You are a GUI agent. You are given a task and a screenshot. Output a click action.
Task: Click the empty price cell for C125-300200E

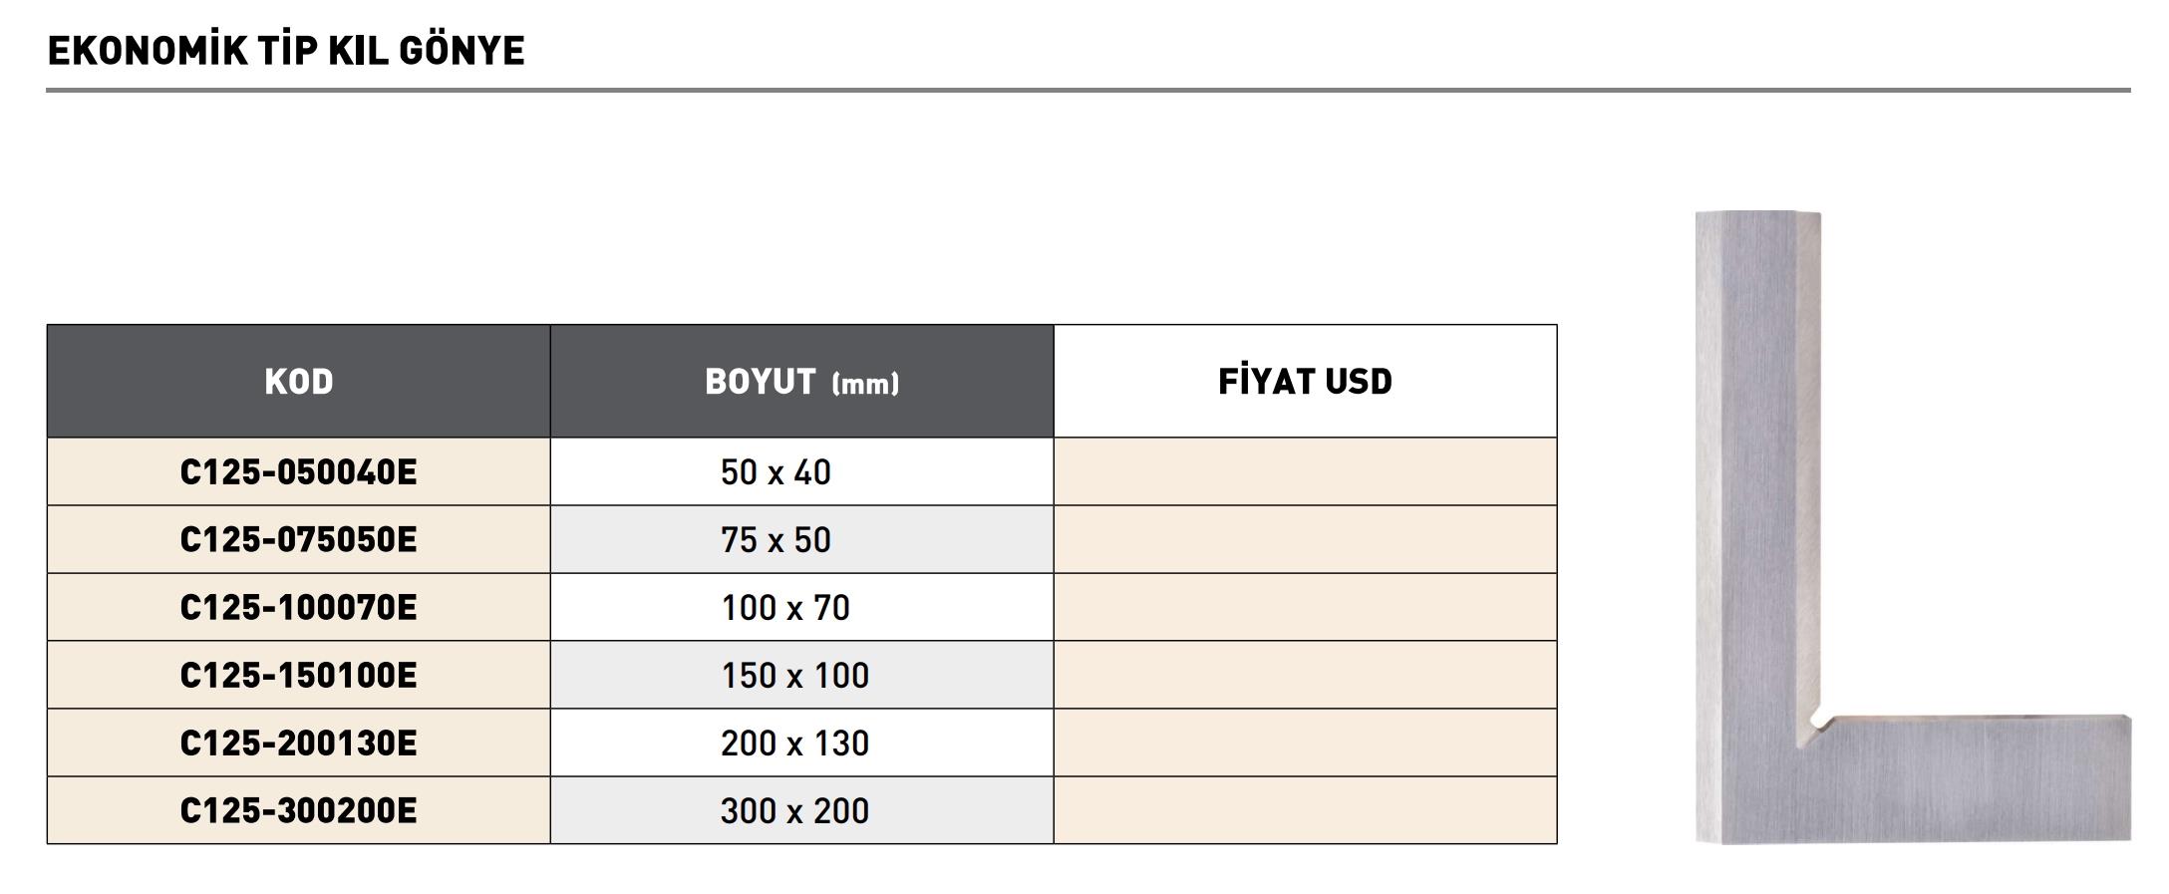[x=1306, y=810]
